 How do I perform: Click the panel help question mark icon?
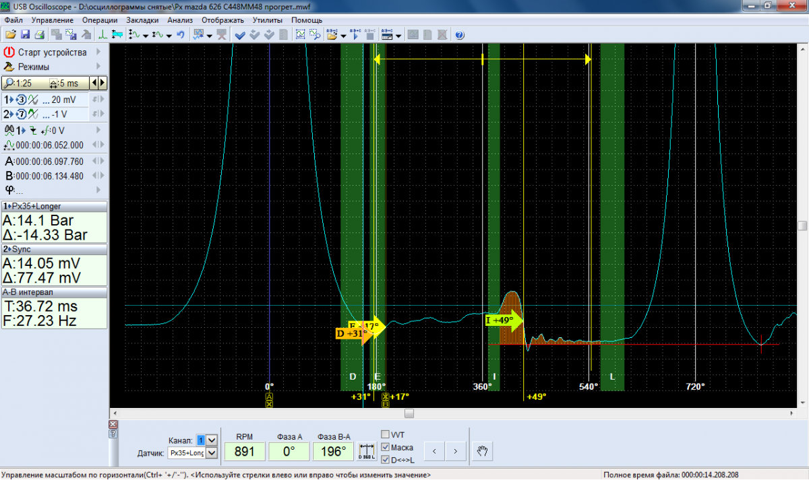coord(113,434)
